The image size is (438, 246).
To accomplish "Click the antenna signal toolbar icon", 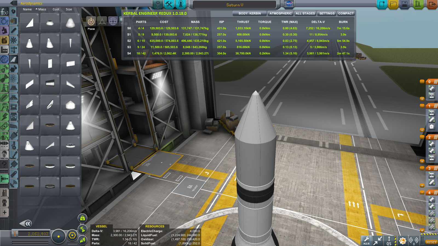I will tap(414, 241).
